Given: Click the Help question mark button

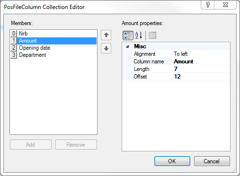Looking at the screenshot, I should click(x=208, y=5).
